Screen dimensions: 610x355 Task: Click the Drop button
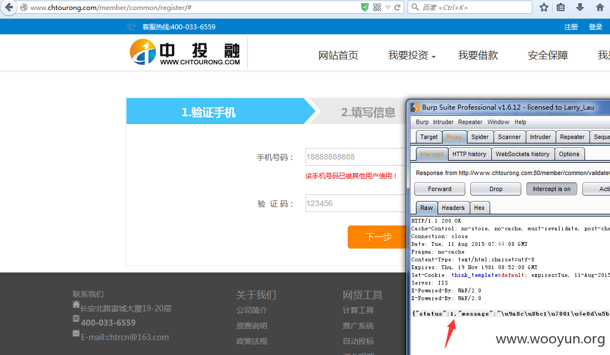click(496, 189)
